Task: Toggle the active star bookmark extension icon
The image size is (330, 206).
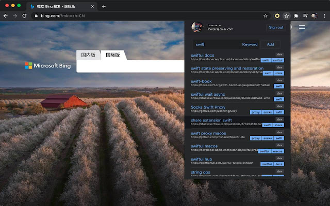Action: (x=287, y=16)
